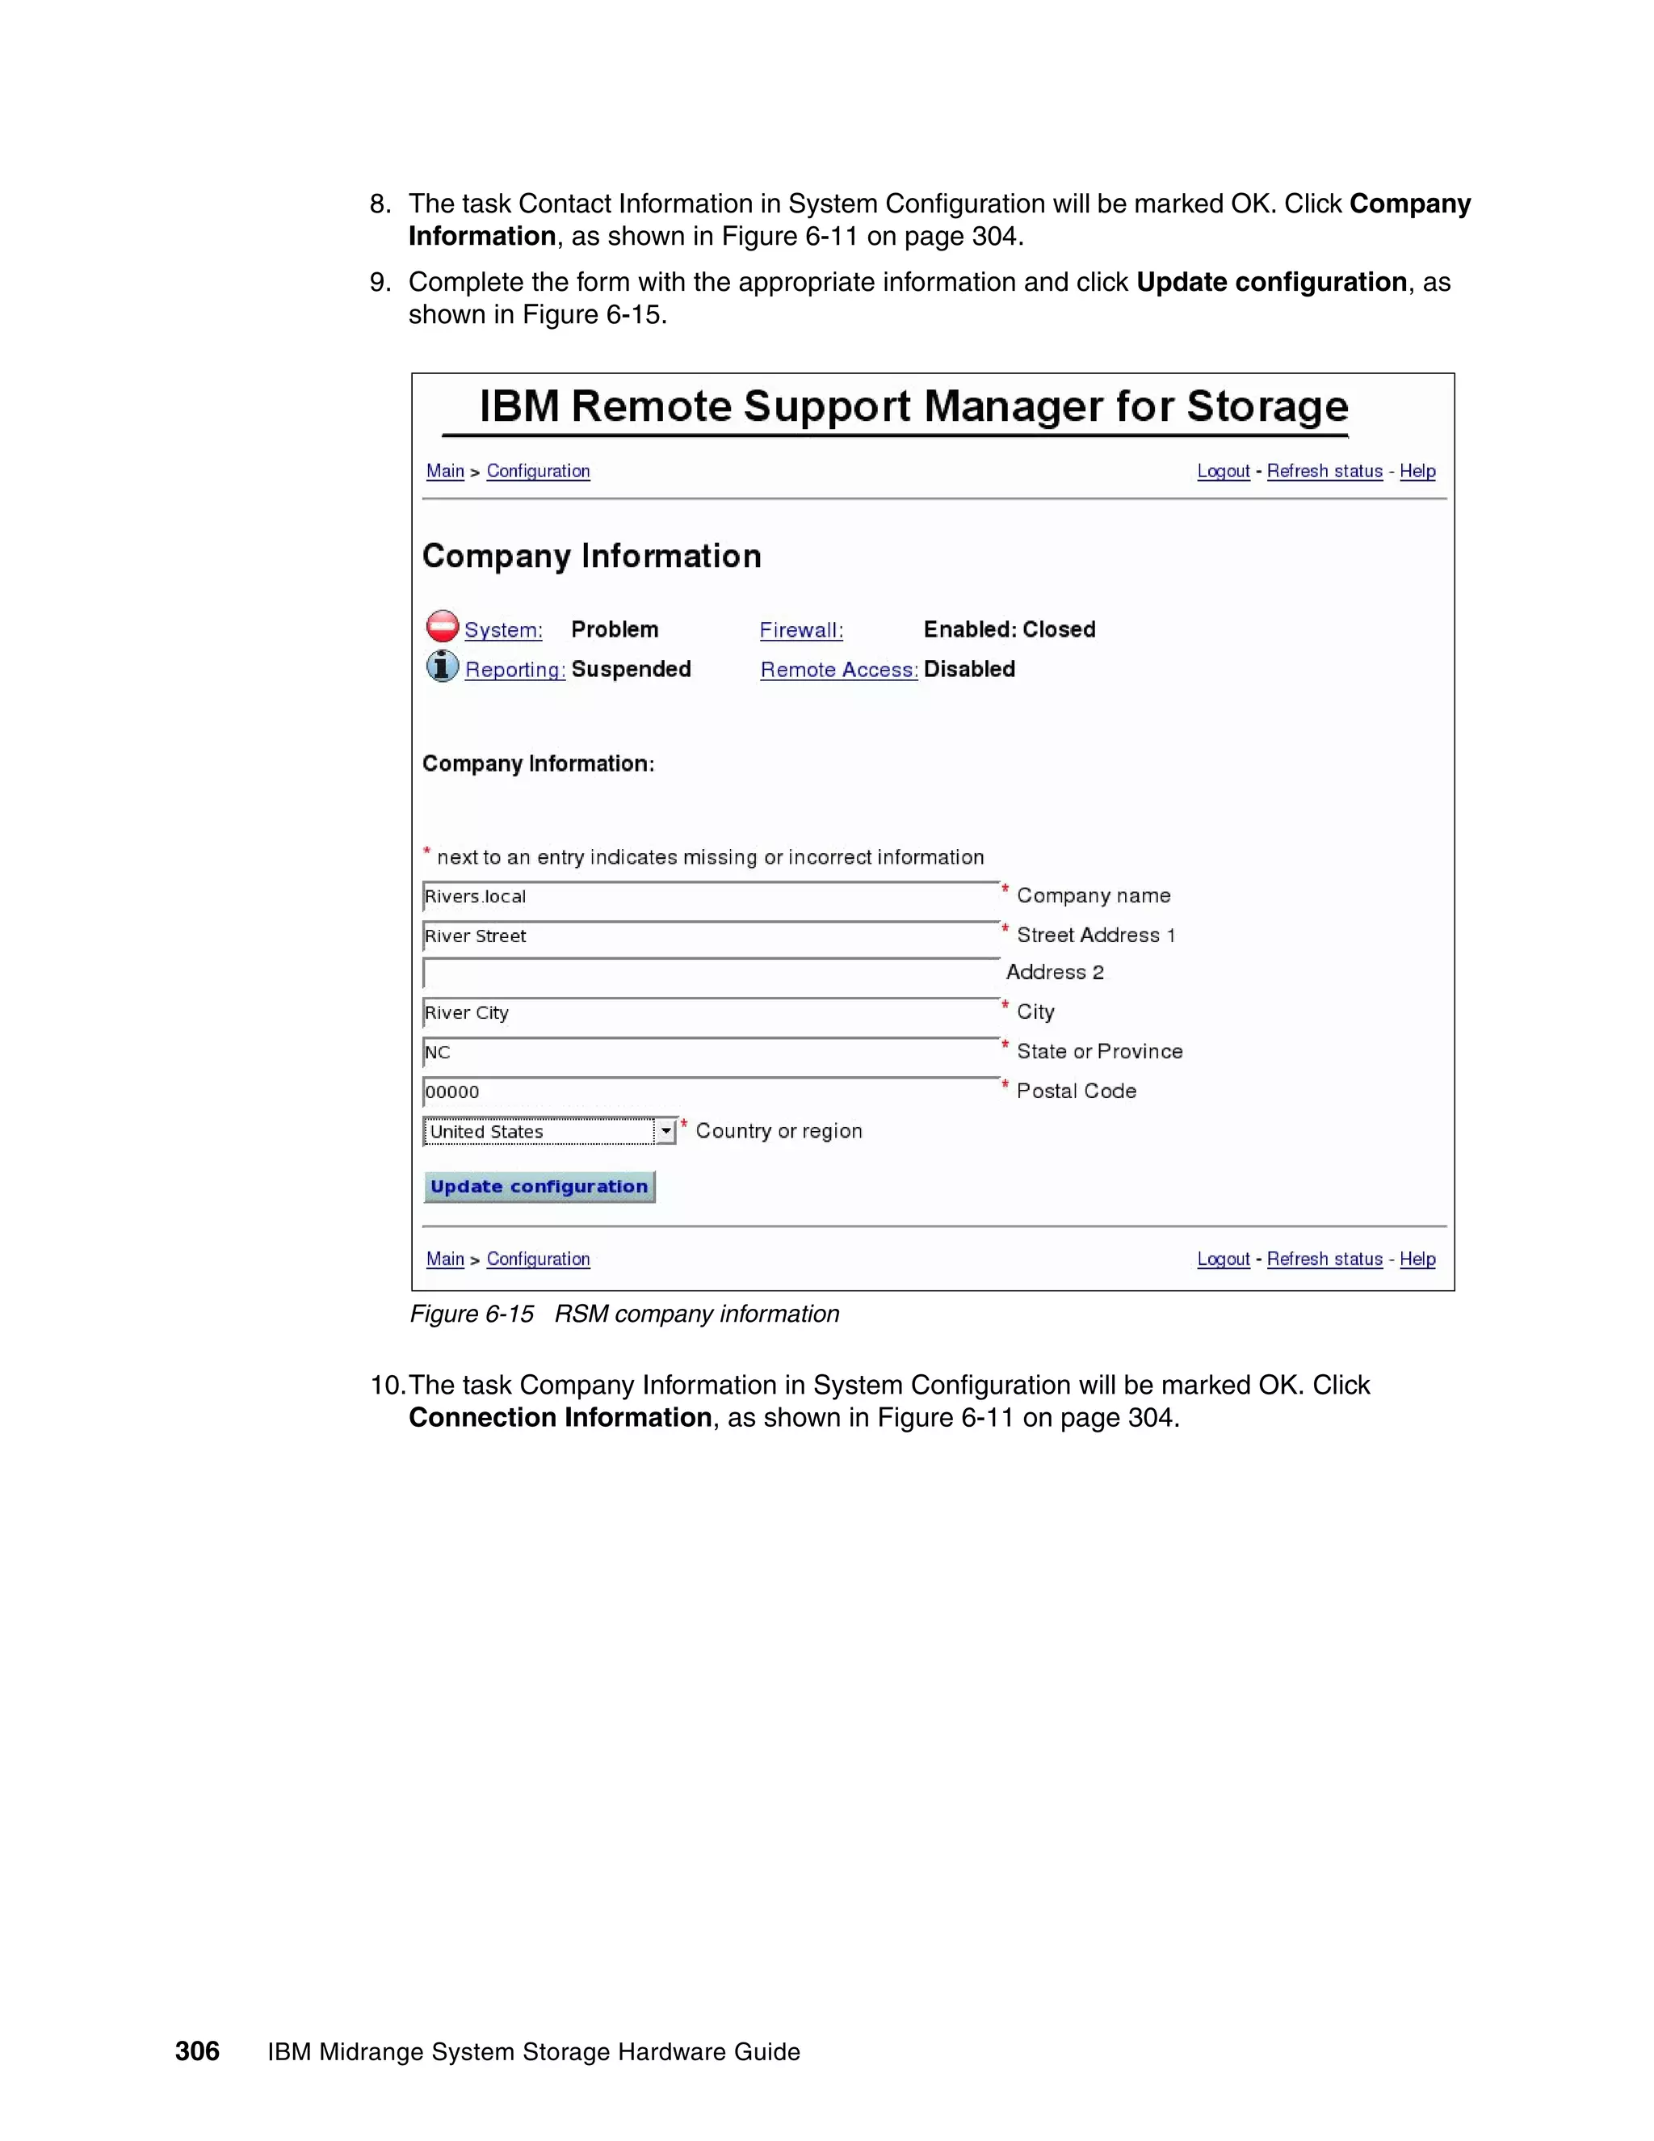Open the Reporting status link
The height and width of the screenshot is (2141, 1654).
(515, 670)
